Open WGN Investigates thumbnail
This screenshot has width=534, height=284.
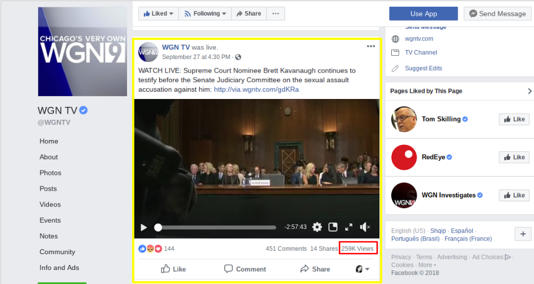point(404,195)
